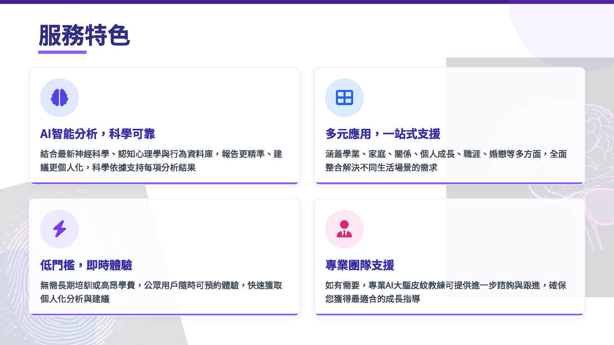Click the top purple header bar
The image size is (614, 345).
[307, 2]
